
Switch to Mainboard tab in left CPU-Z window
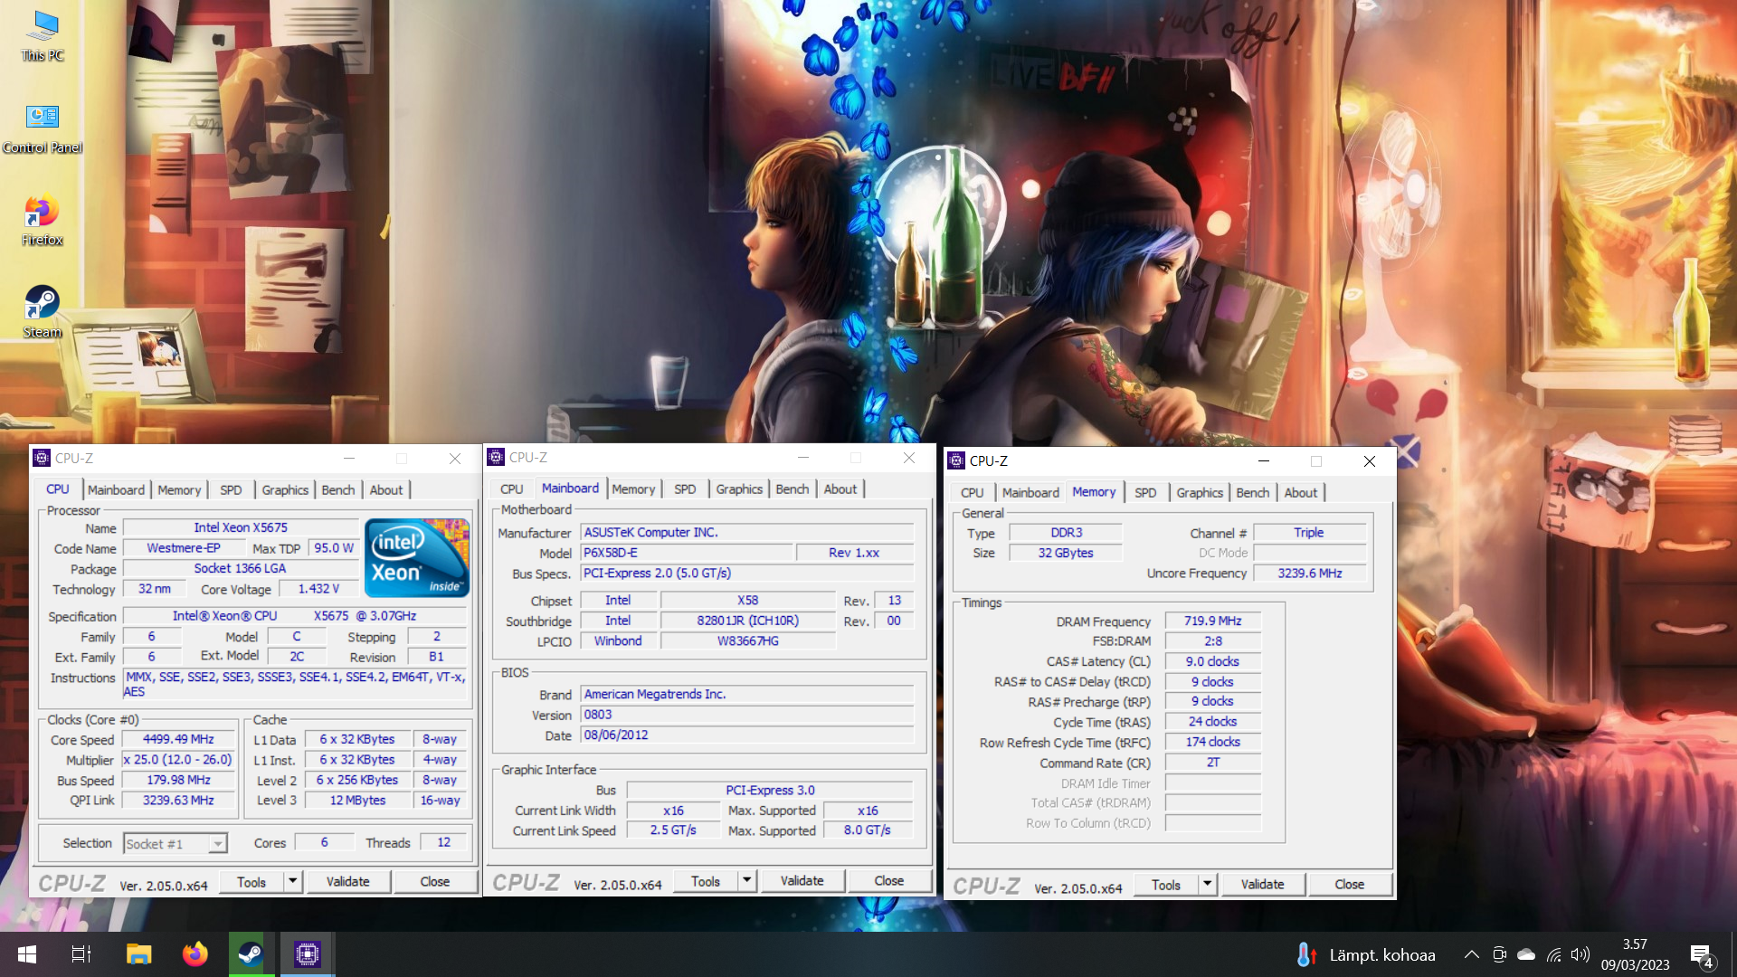116,489
